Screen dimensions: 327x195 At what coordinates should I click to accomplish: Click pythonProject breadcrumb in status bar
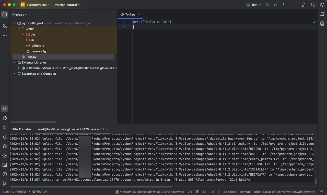[15, 192]
